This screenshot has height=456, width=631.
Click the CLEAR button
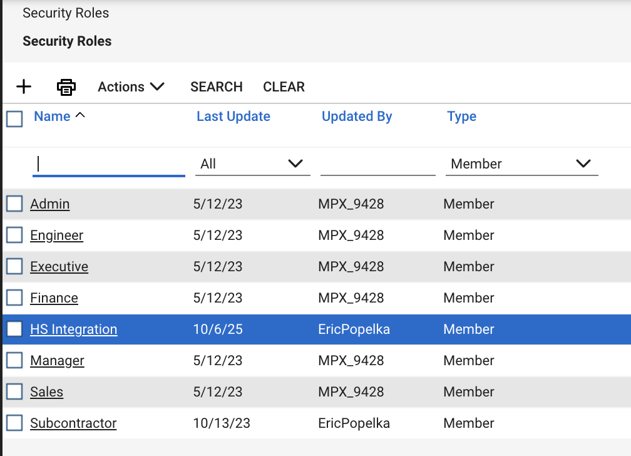pyautogui.click(x=284, y=87)
